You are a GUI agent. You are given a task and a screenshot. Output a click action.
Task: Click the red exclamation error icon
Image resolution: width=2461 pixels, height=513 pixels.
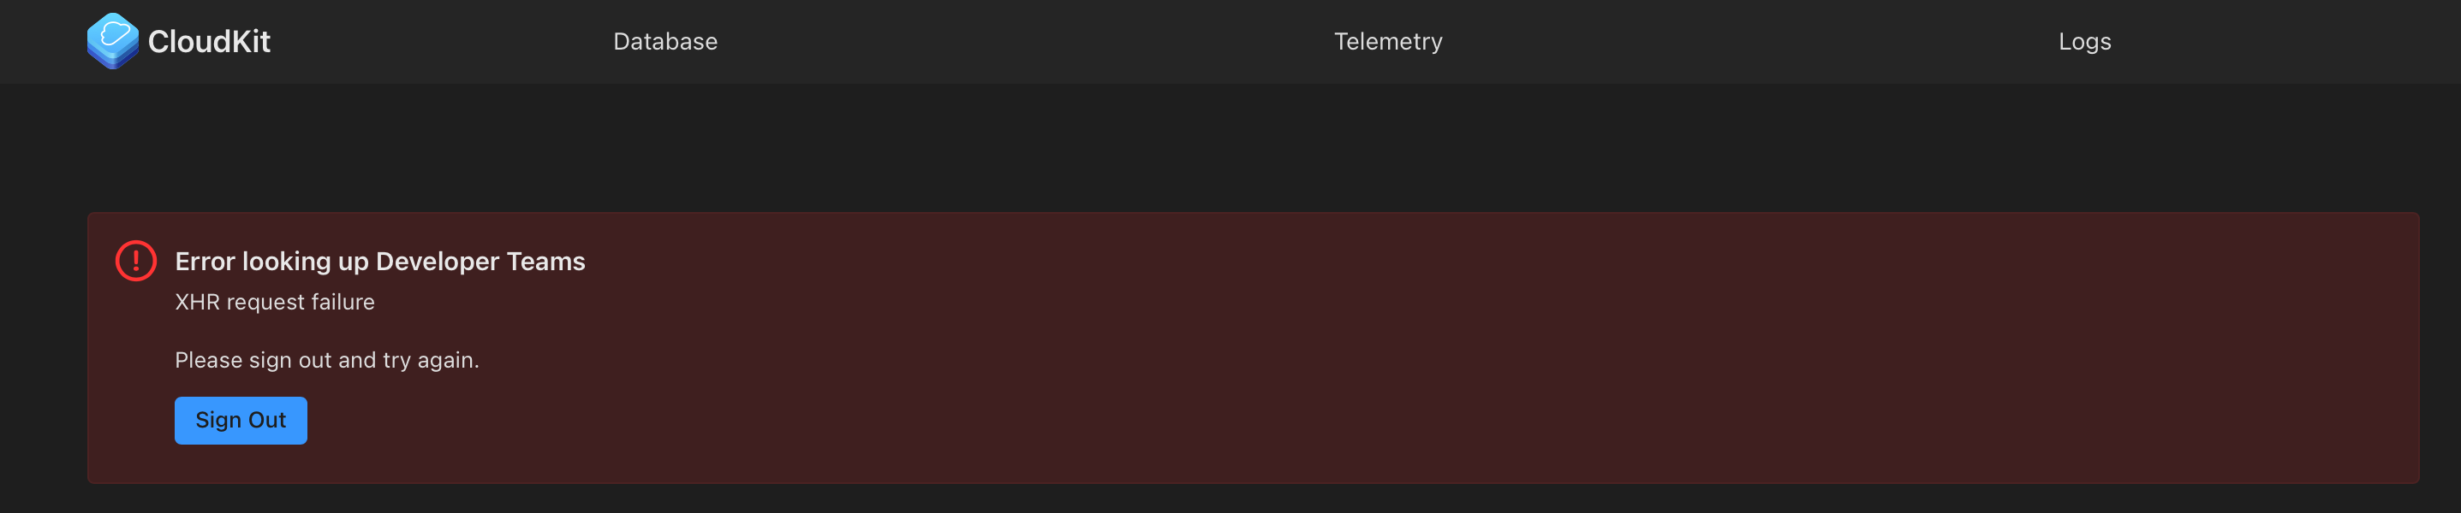135,260
